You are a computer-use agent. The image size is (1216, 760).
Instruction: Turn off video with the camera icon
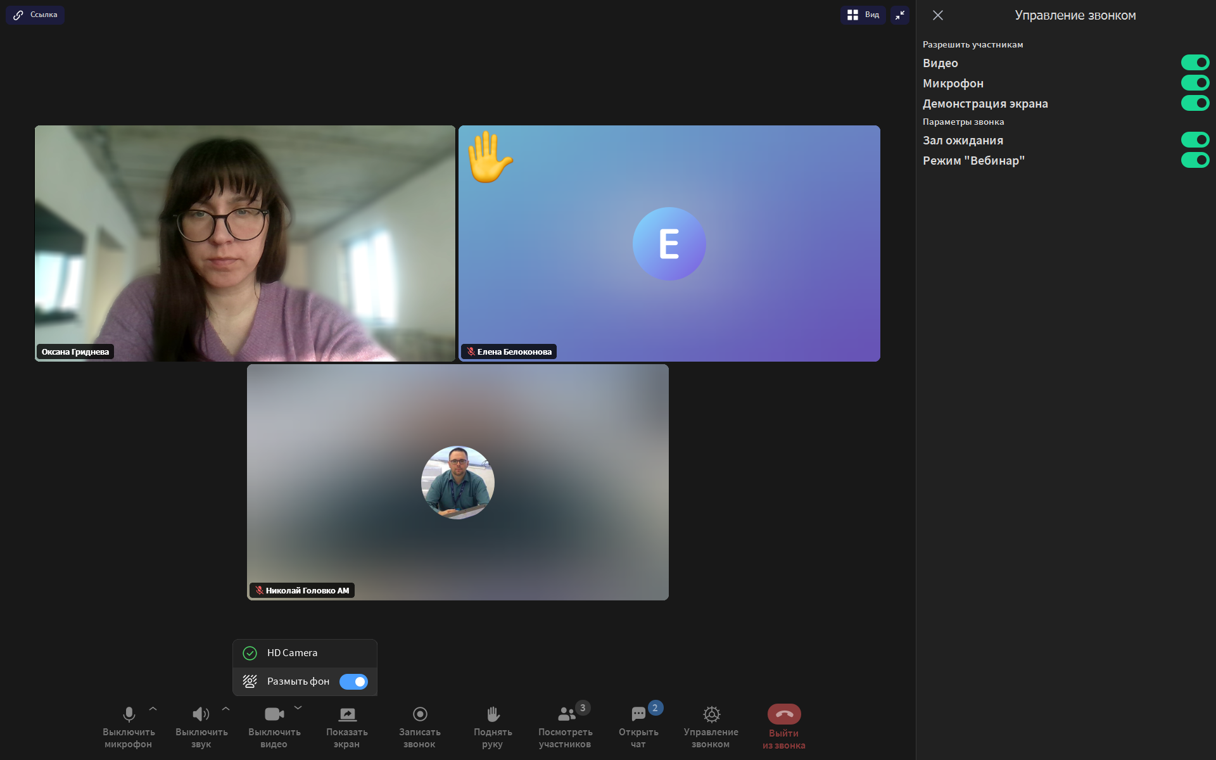[274, 714]
